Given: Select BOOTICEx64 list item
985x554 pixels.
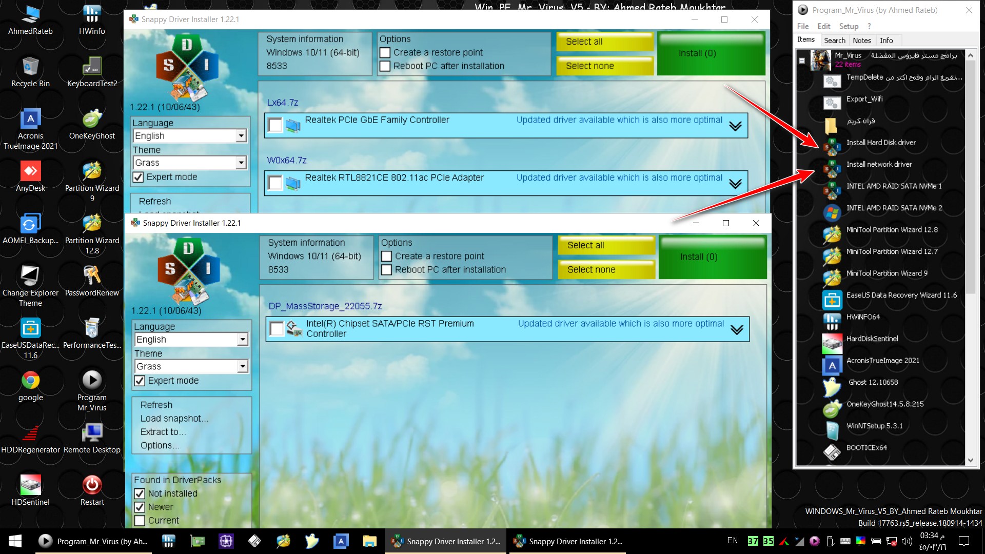Looking at the screenshot, I should (866, 448).
